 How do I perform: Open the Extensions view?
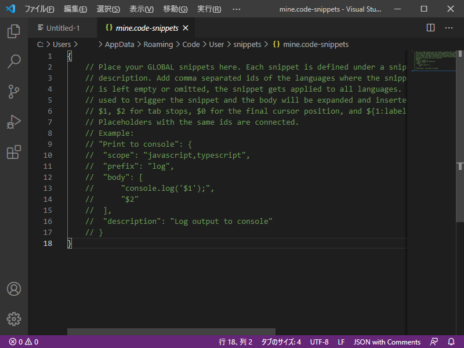[x=13, y=152]
